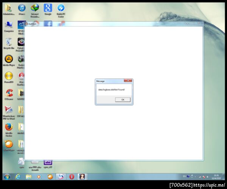Open Windows Explorer folder in the taskbar

28,177
